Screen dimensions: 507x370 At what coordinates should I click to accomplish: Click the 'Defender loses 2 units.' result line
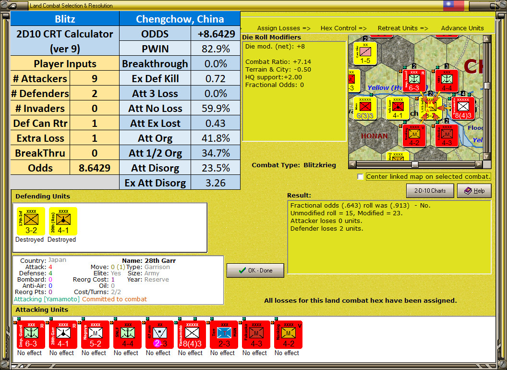(x=326, y=229)
